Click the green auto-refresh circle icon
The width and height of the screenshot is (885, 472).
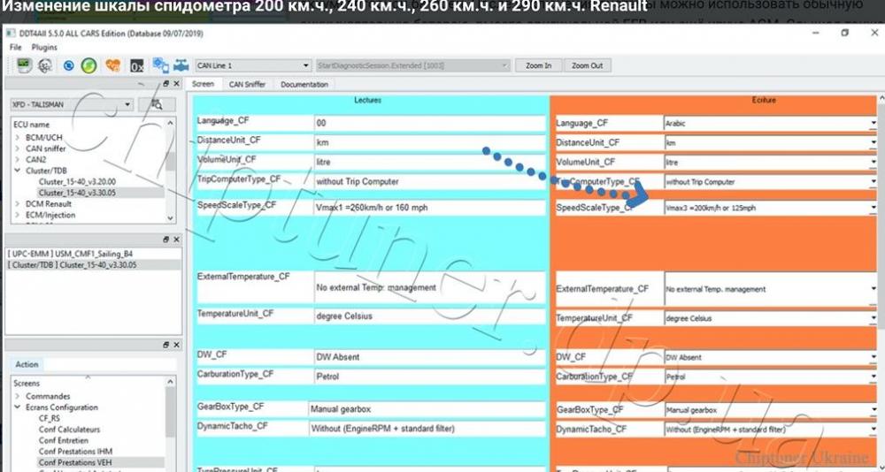88,66
